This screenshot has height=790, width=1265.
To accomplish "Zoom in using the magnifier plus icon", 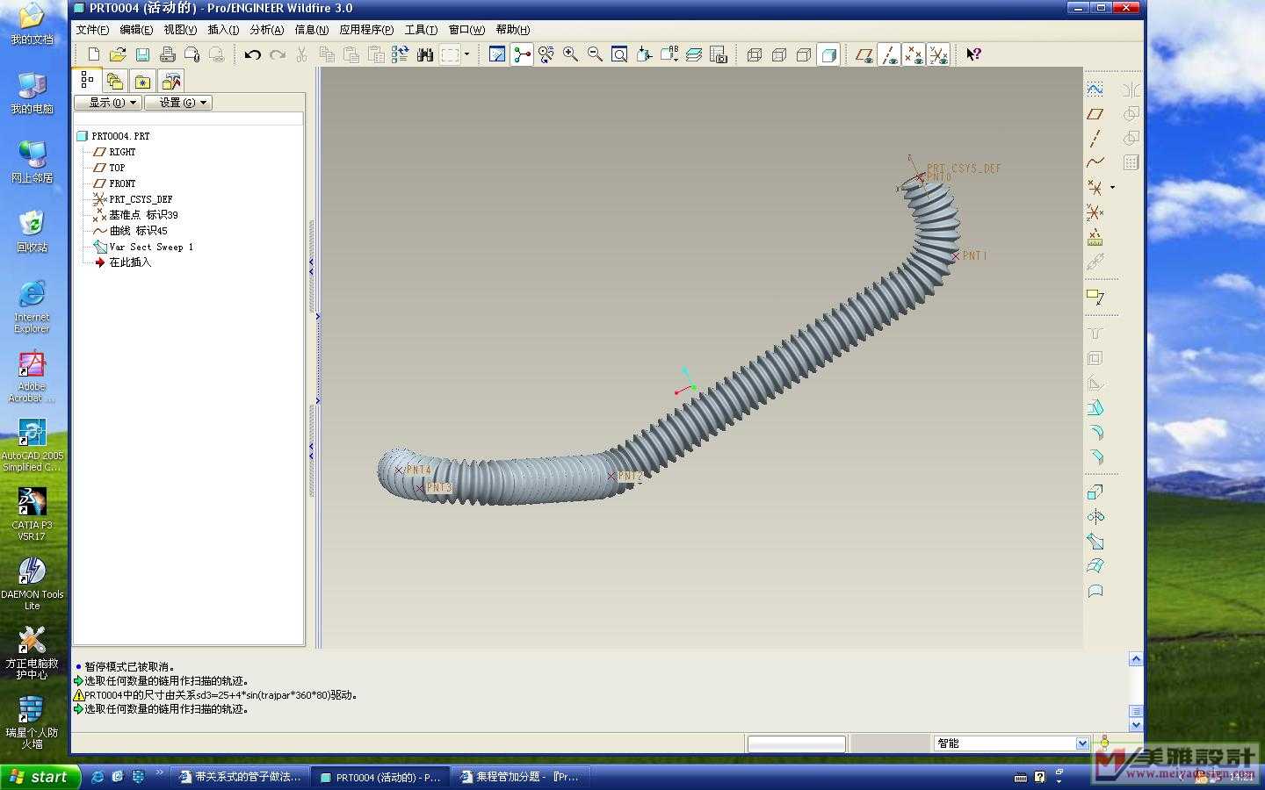I will point(571,54).
